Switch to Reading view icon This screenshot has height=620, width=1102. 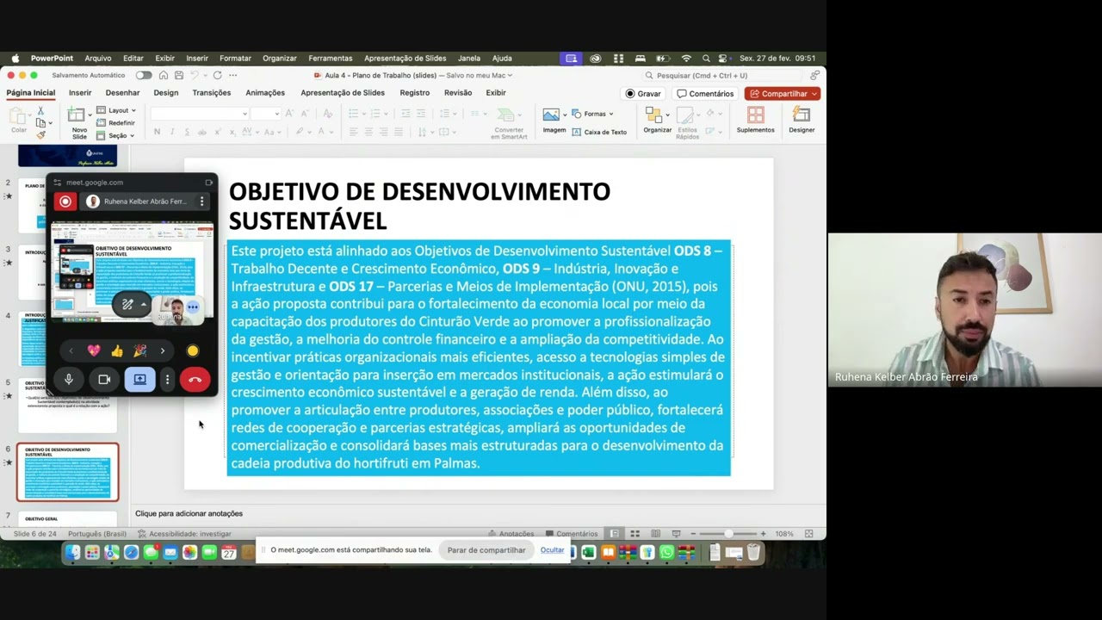coord(655,534)
